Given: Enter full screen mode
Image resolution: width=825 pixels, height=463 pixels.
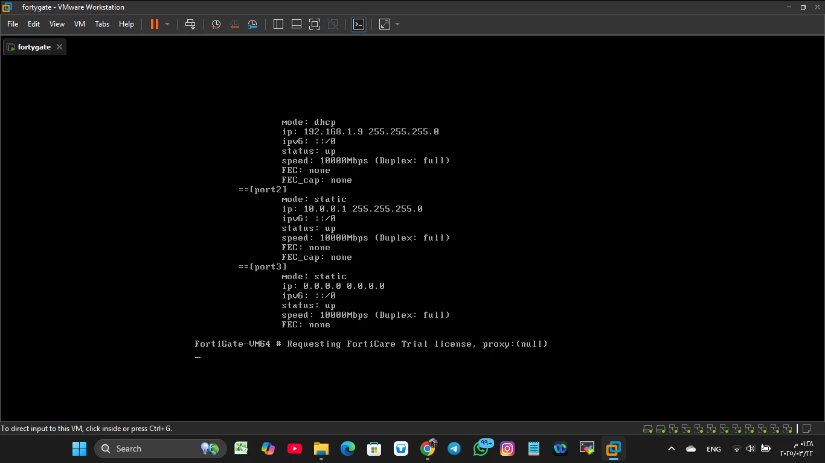Looking at the screenshot, I should [315, 24].
